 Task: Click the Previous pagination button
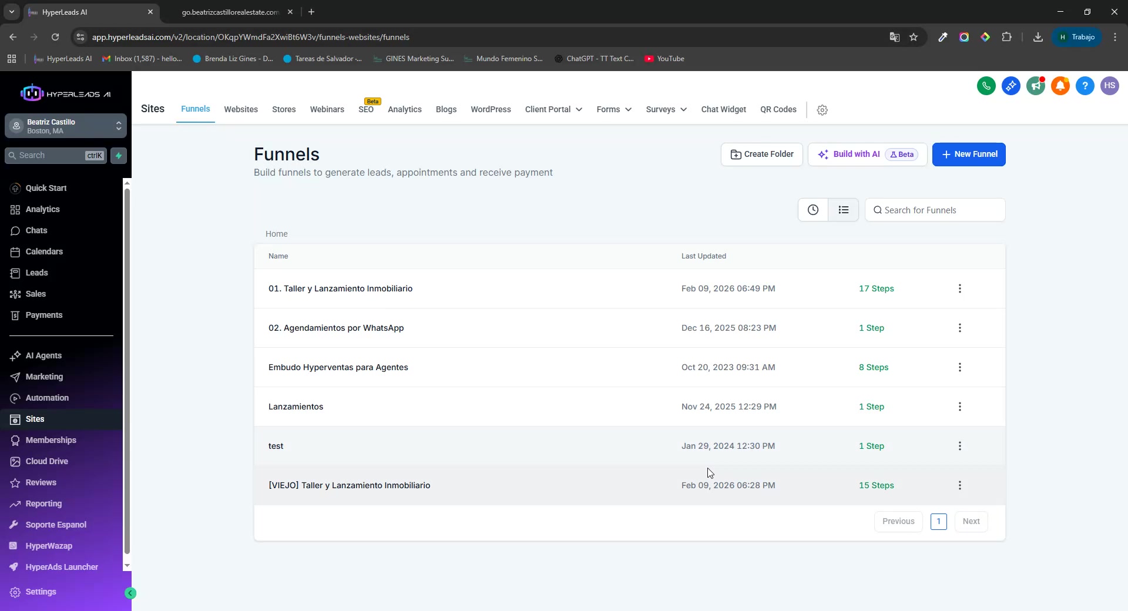[x=898, y=522]
